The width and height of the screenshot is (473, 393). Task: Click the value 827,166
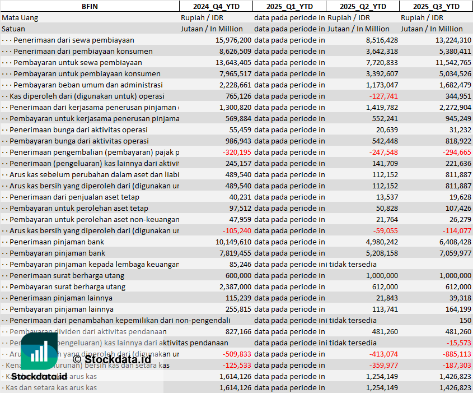tap(238, 332)
